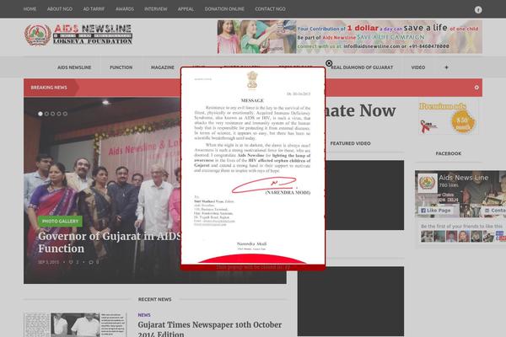Open Governor of Gujarat in AIDS Function article
Screen dimensions: 506x337
(110, 242)
